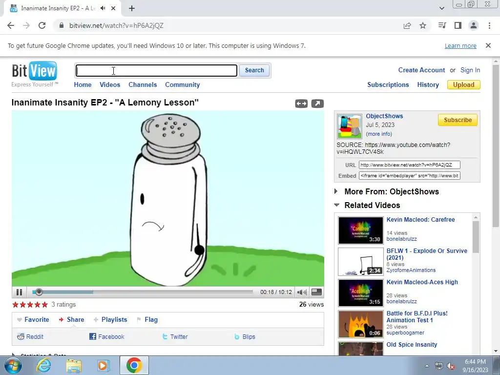Go to Home page

(x=83, y=85)
